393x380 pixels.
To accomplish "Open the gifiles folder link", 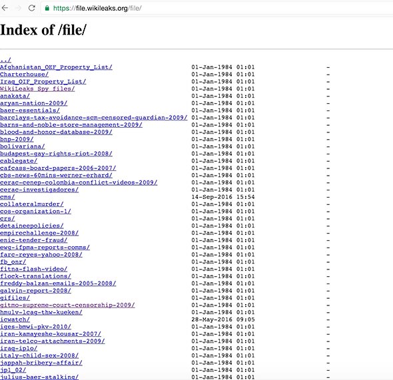I will 15,298.
